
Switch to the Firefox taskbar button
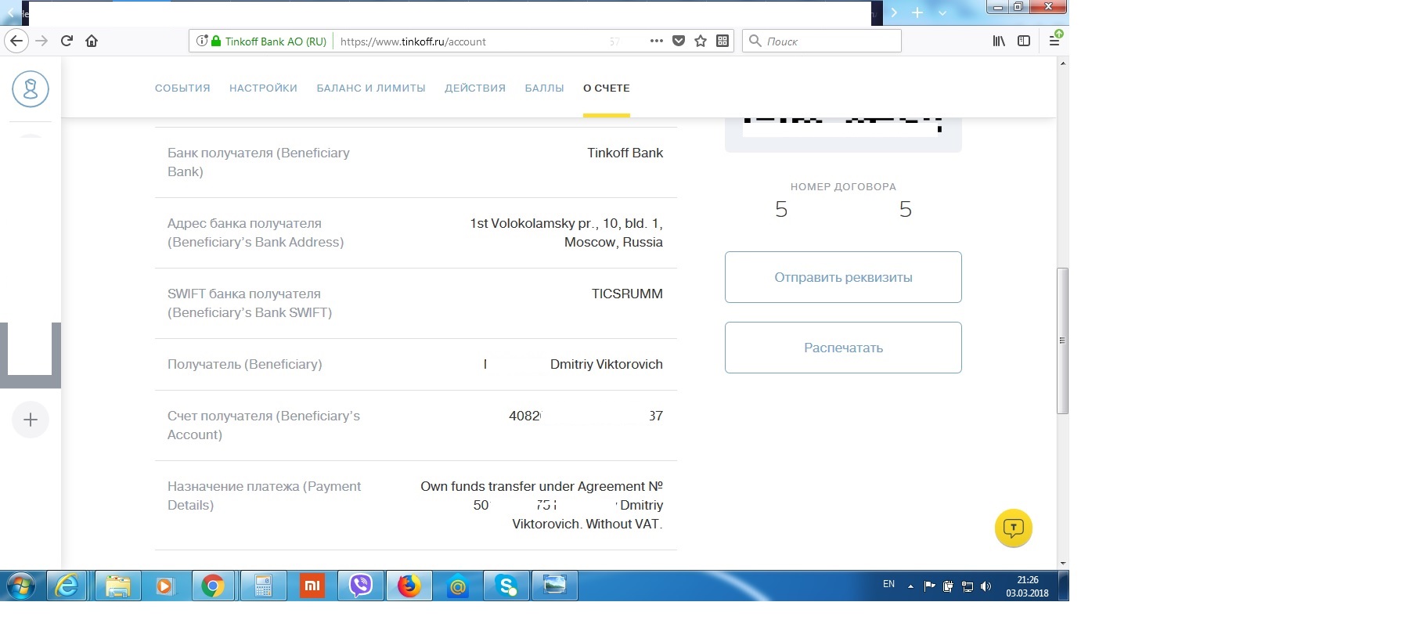409,586
